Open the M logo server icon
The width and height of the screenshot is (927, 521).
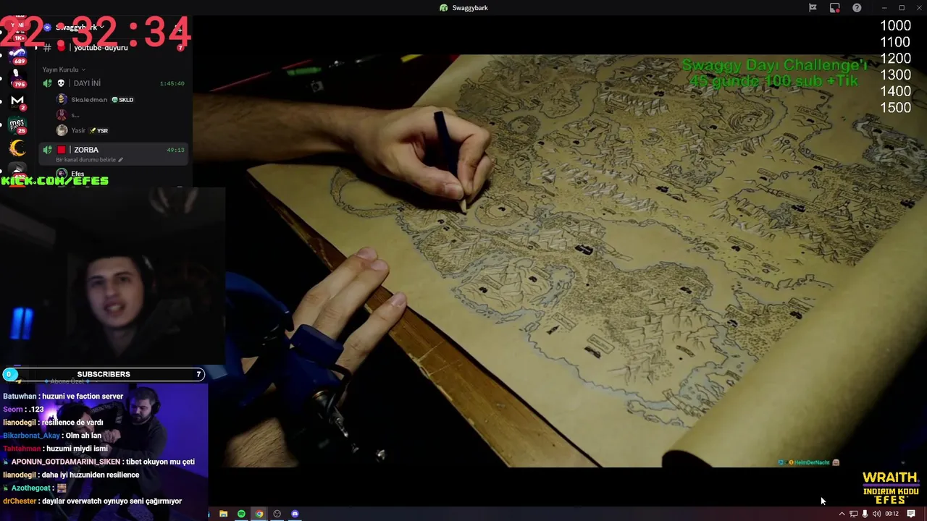tap(17, 101)
